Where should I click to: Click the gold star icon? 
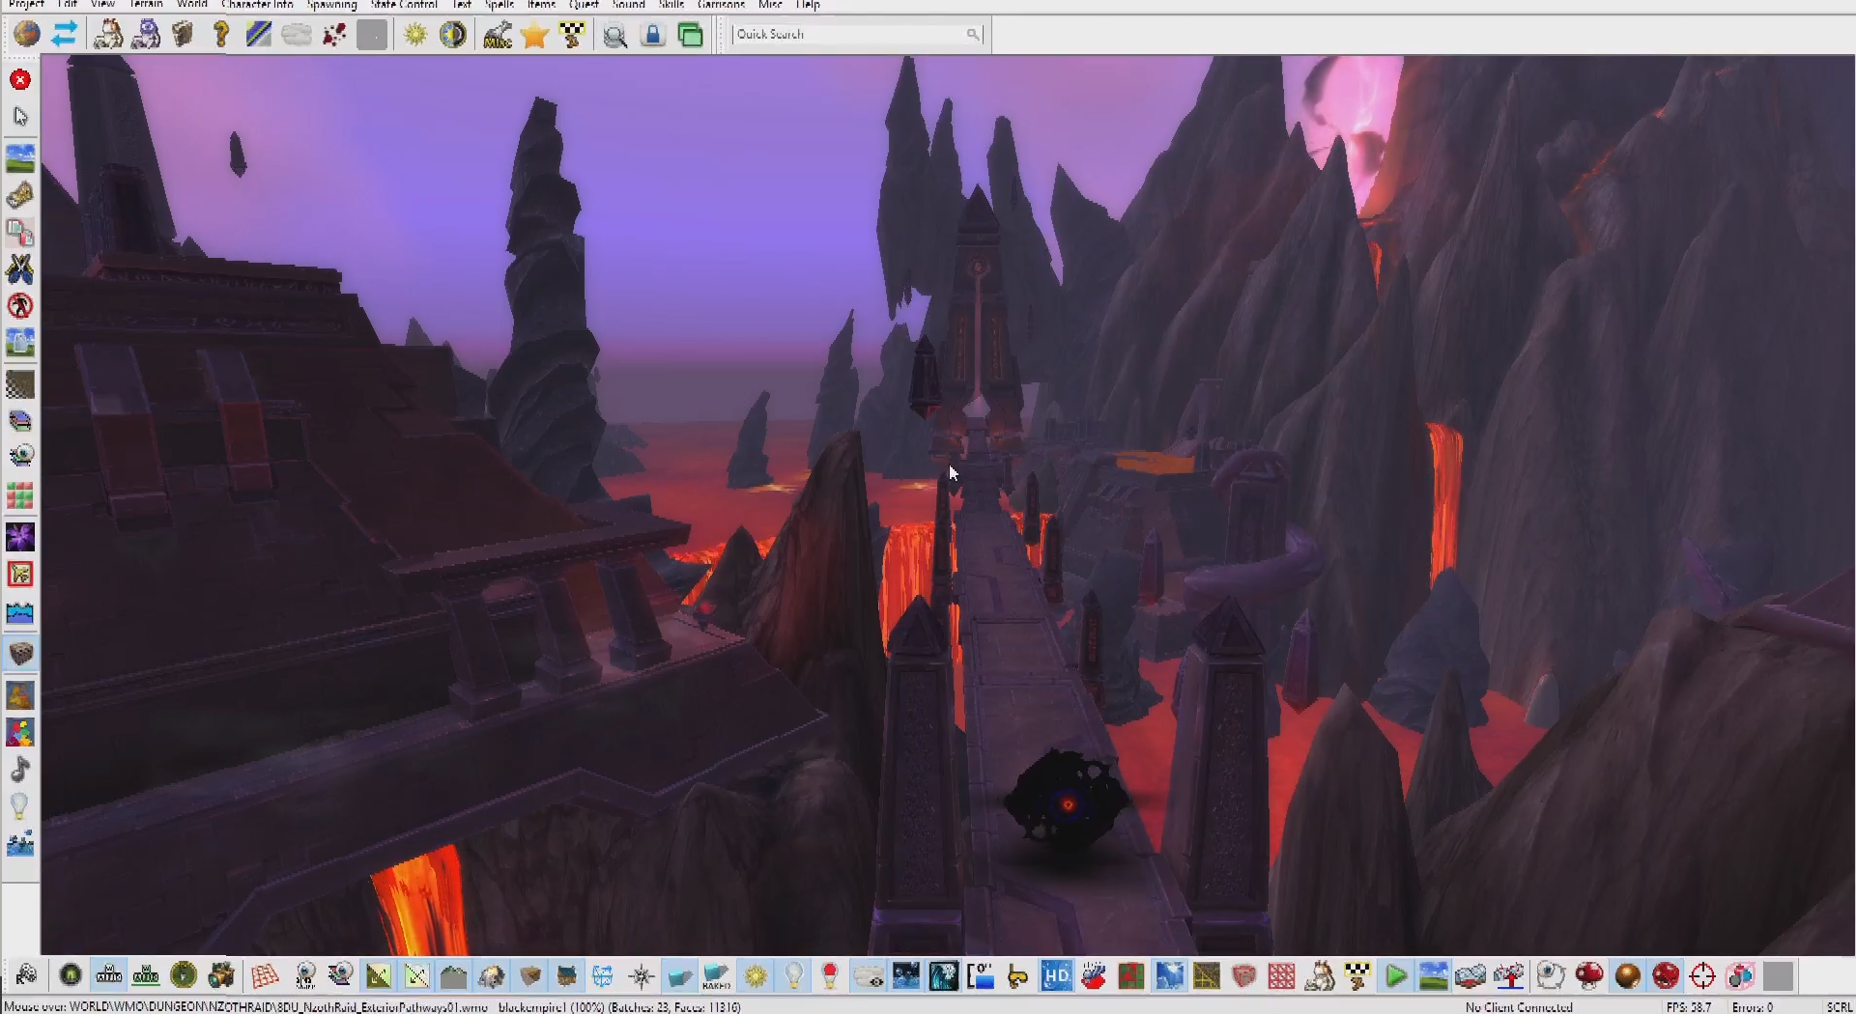click(x=534, y=35)
